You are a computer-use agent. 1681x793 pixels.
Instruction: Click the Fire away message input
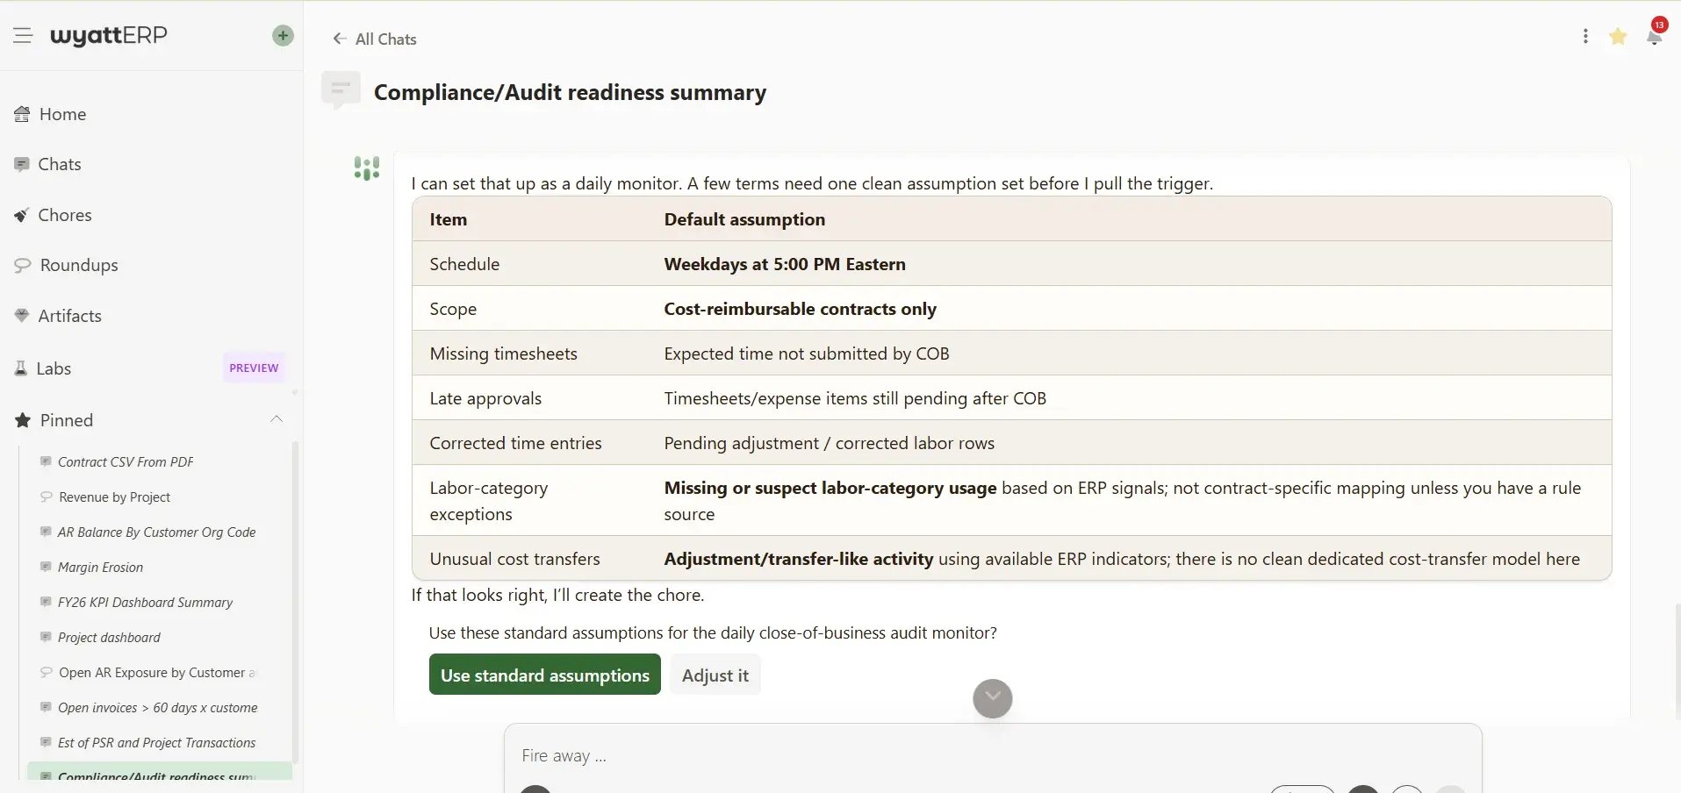pos(992,755)
